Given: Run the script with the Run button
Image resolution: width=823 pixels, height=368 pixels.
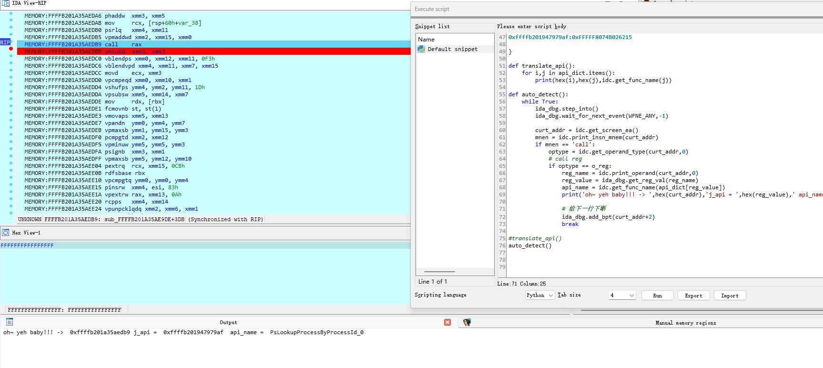Looking at the screenshot, I should pos(657,296).
